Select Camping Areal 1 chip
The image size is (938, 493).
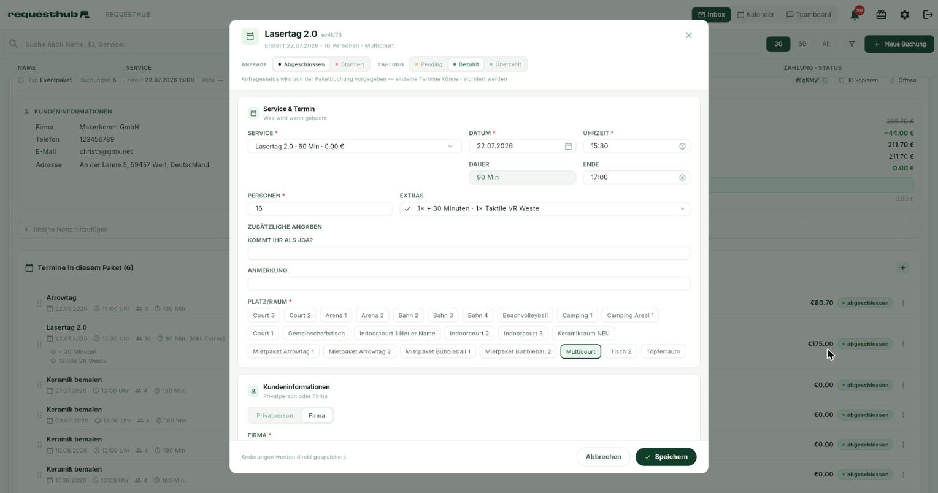[x=630, y=316]
